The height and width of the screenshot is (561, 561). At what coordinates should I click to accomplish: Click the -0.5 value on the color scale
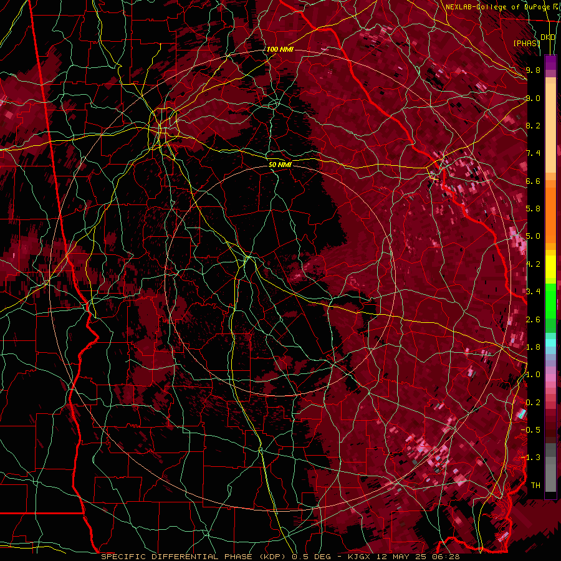point(530,430)
